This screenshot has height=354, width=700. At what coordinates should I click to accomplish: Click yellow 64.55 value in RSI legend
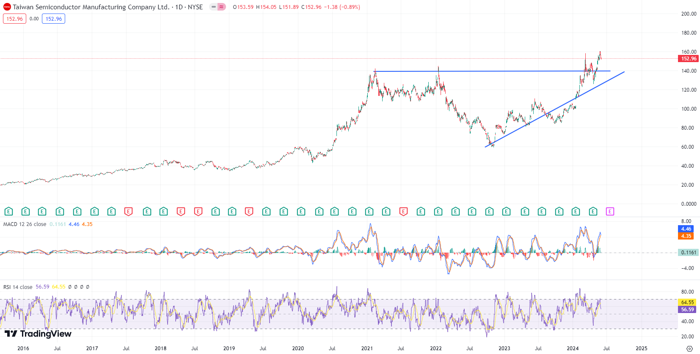pos(59,287)
